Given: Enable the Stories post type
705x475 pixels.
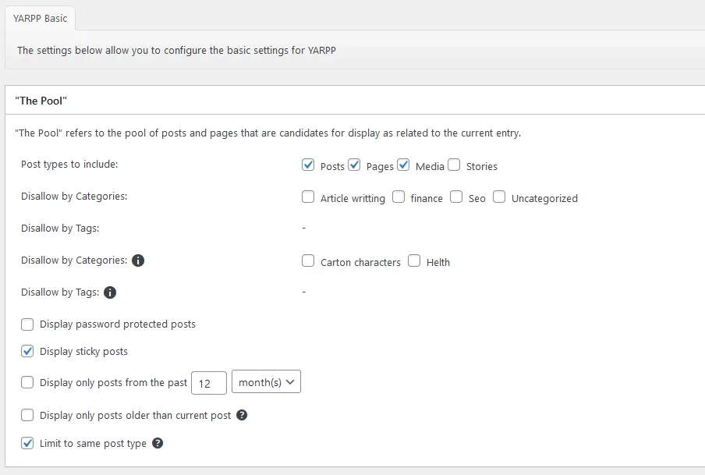Looking at the screenshot, I should click(x=454, y=165).
